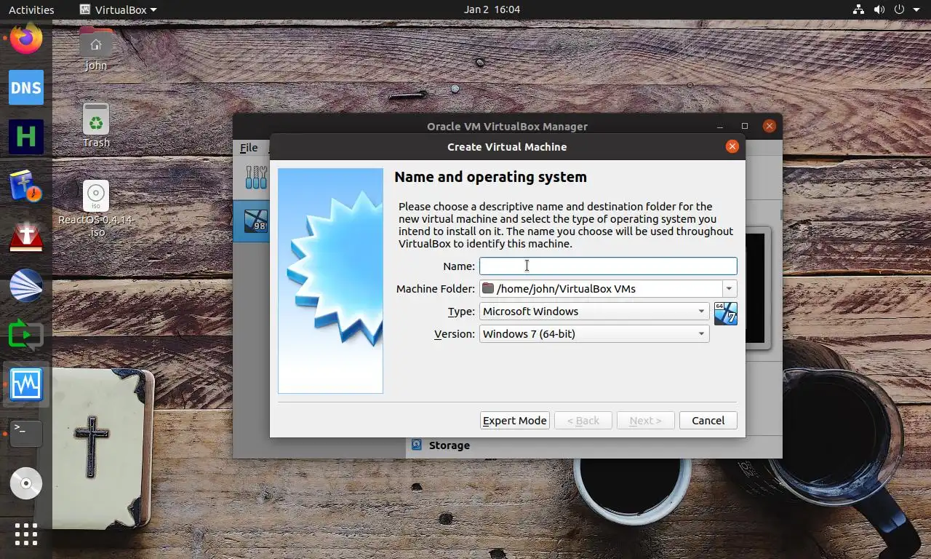Click the Name and operating system heading
Screen dimensions: 931x559
pos(490,177)
